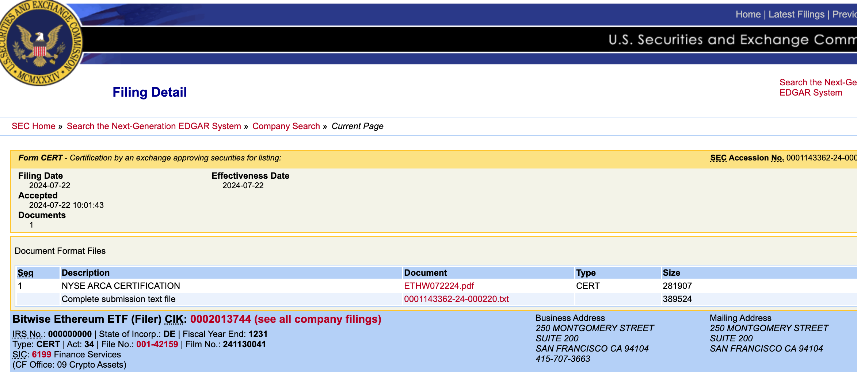The height and width of the screenshot is (372, 857).
Task: Click the SEC Accession No. label
Action: coord(747,158)
